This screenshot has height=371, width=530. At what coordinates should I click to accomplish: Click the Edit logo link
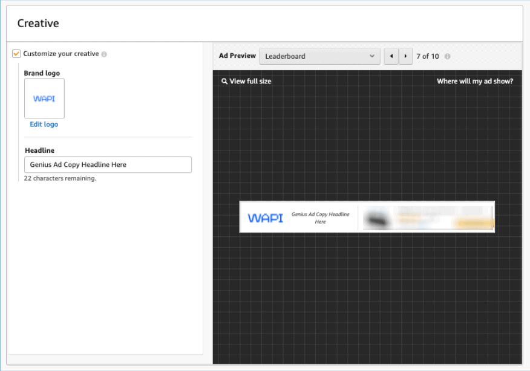pyautogui.click(x=44, y=124)
